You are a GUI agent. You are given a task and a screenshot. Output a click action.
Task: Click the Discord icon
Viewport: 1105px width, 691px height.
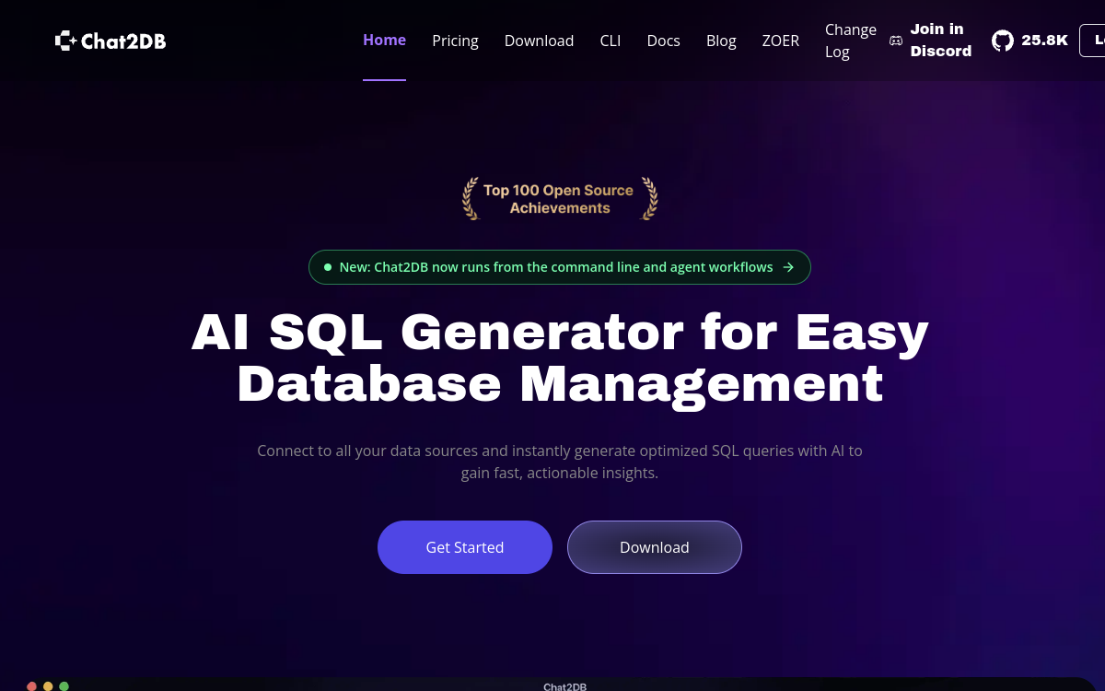[x=895, y=41]
